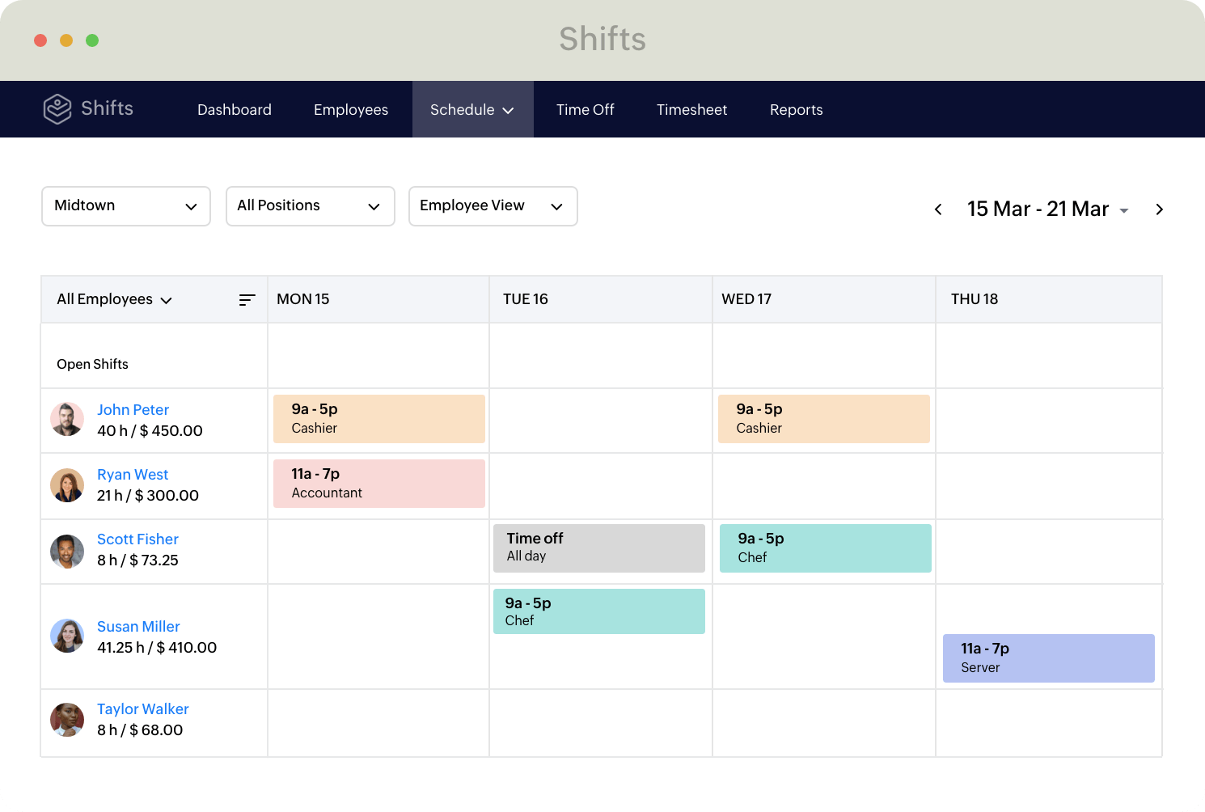This screenshot has height=812, width=1205.
Task: Click the next week arrow
Action: (x=1159, y=209)
